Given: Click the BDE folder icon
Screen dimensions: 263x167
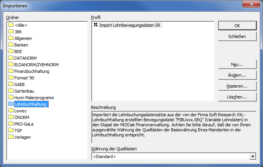Looking at the screenshot, I should coord(11,51).
